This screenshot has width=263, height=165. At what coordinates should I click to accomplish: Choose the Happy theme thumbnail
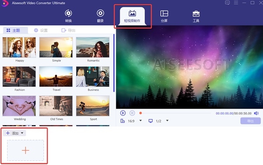coord(19,48)
